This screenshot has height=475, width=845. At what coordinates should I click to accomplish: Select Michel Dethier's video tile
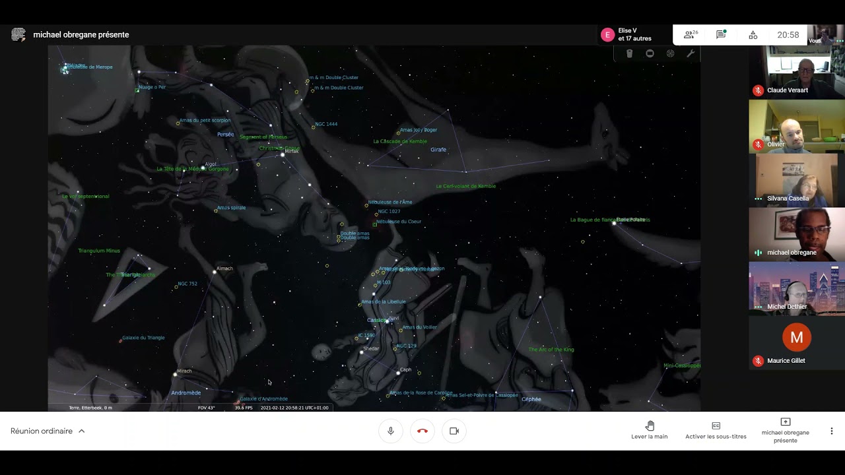point(797,288)
